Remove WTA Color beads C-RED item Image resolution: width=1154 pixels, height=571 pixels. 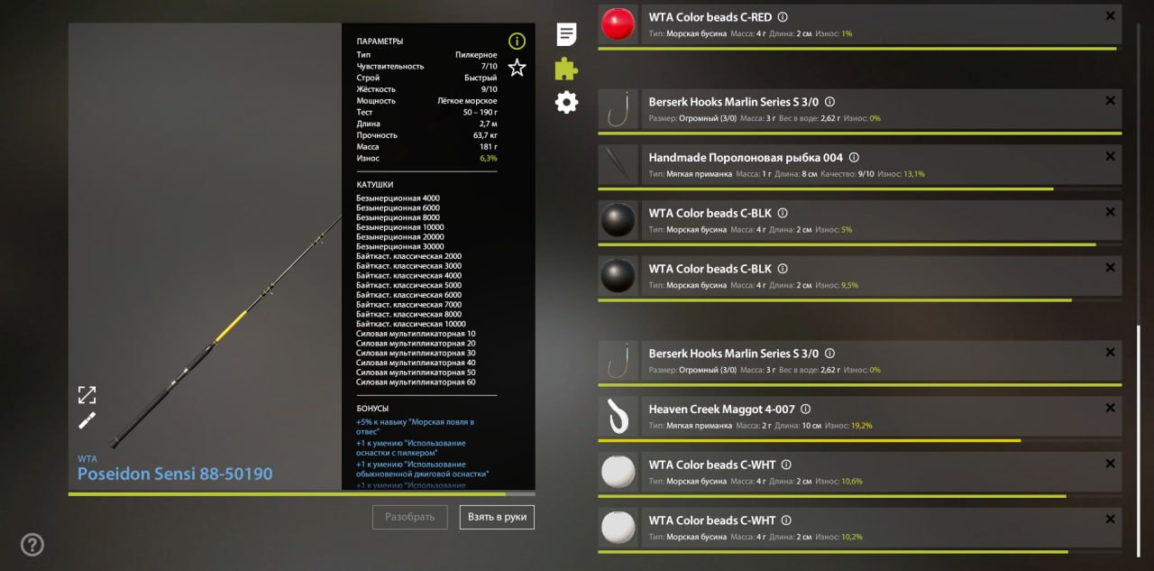coord(1110,16)
